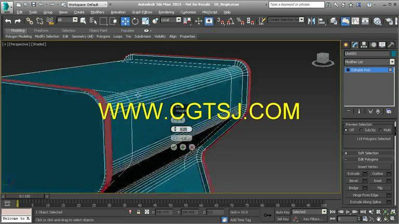Open the MAXScript menu
Viewport: 399px width, 224px height.
210,12
